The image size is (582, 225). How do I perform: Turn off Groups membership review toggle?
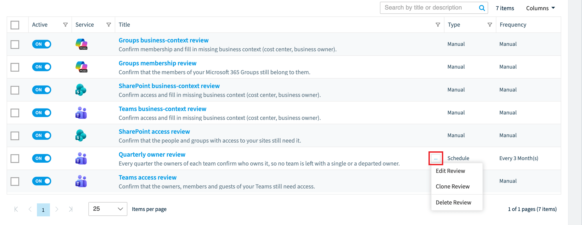(42, 67)
